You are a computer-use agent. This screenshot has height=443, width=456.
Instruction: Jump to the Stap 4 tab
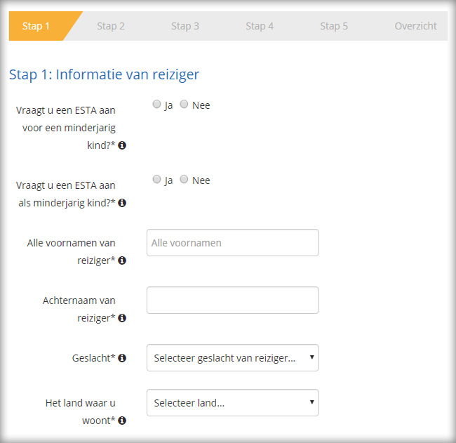260,26
